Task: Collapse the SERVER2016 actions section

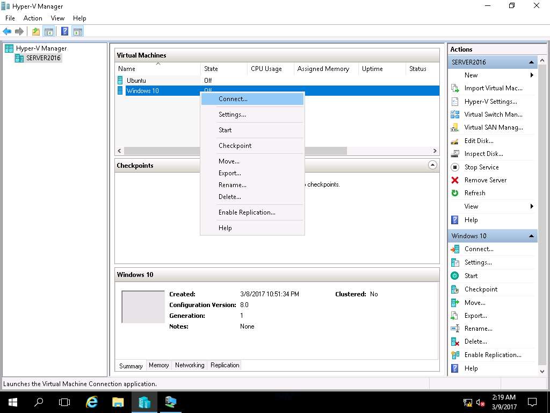Action: (531, 62)
